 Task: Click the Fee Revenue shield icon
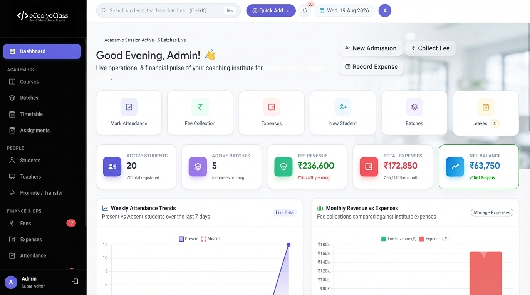click(x=283, y=167)
